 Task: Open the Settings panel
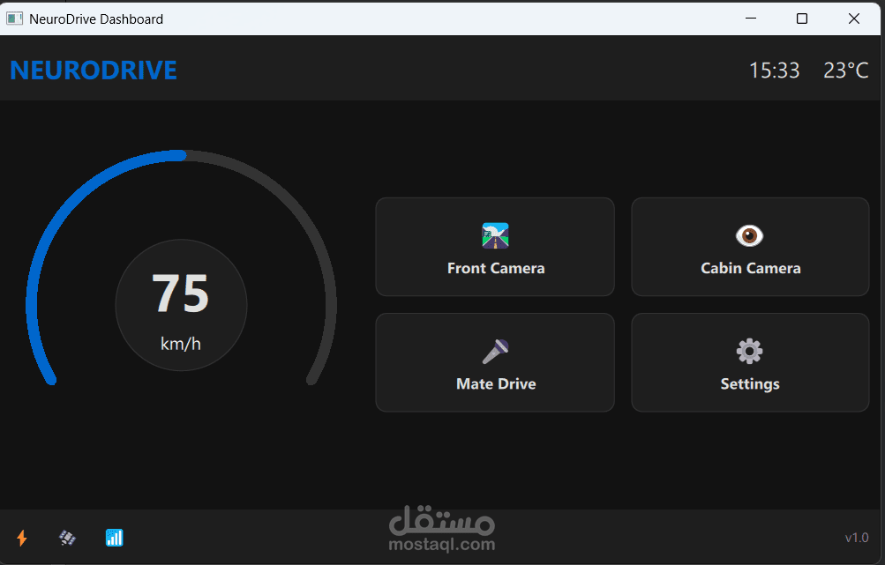750,362
